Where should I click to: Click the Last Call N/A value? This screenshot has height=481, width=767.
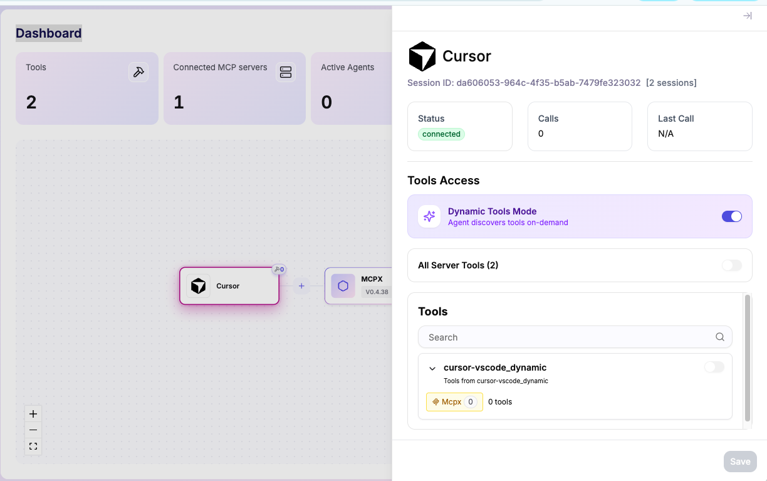click(665, 134)
